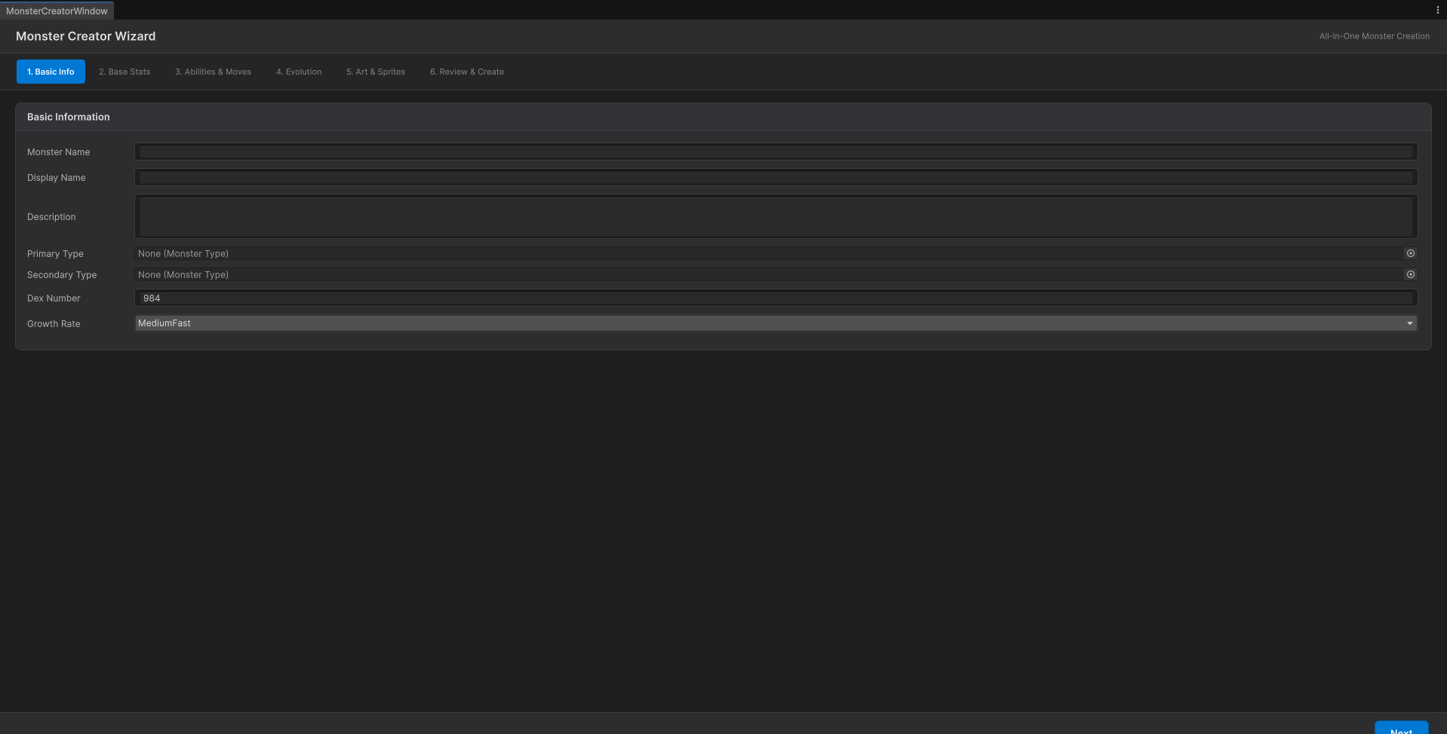Select the 4. Evolution tab
Viewport: 1447px width, 734px height.
(299, 72)
